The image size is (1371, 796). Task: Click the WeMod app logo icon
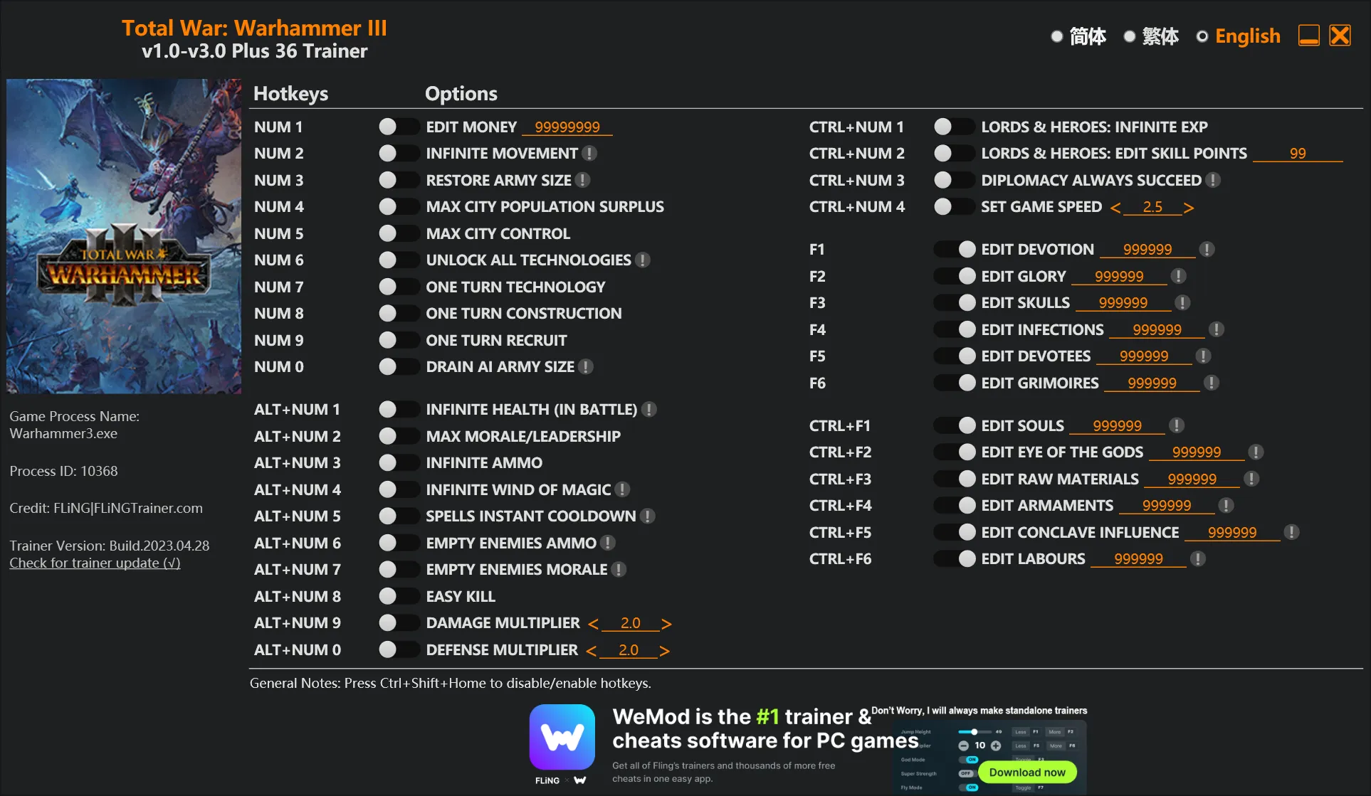tap(562, 738)
